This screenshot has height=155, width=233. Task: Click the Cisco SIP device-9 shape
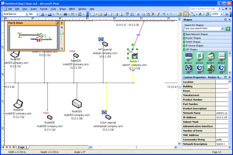pyautogui.click(x=221, y=58)
